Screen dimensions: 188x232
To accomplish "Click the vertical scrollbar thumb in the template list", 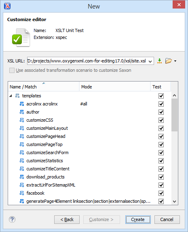I will click(x=174, y=115).
